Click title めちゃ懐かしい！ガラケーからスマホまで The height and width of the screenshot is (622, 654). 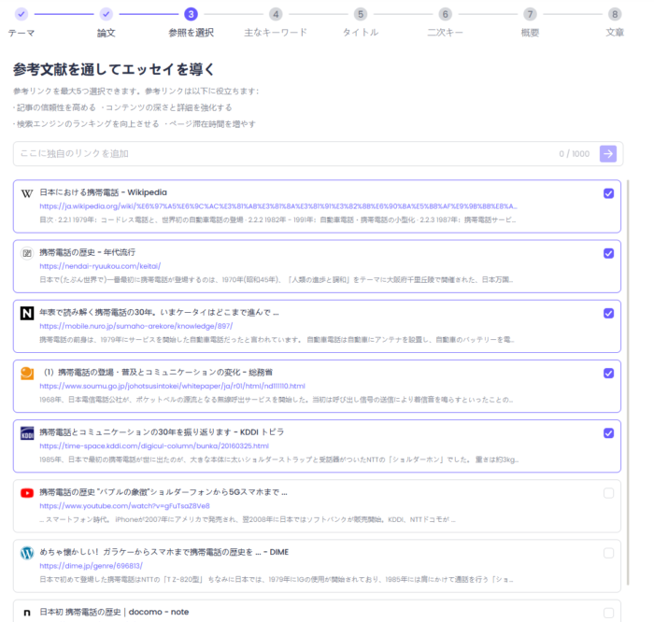(163, 552)
